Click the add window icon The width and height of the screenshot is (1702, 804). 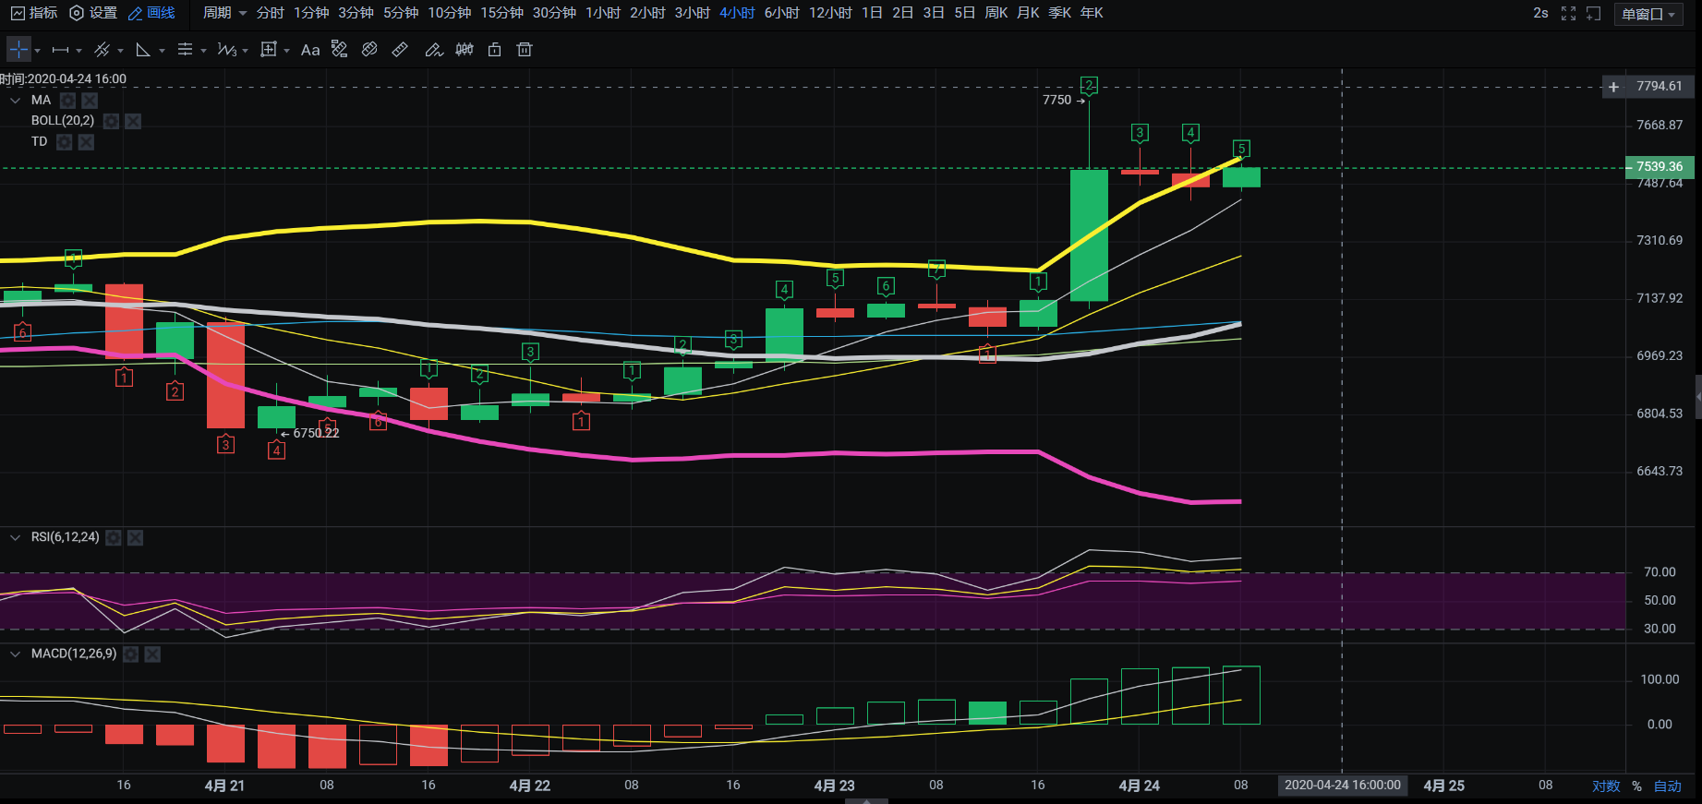1594,13
